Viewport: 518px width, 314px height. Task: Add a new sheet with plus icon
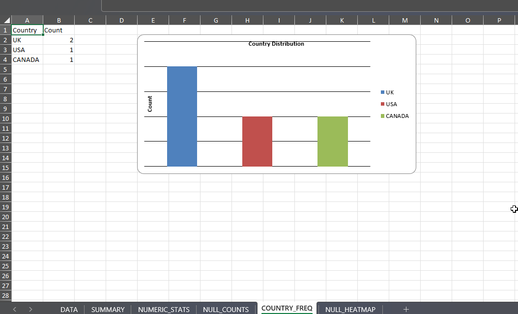tap(406, 309)
